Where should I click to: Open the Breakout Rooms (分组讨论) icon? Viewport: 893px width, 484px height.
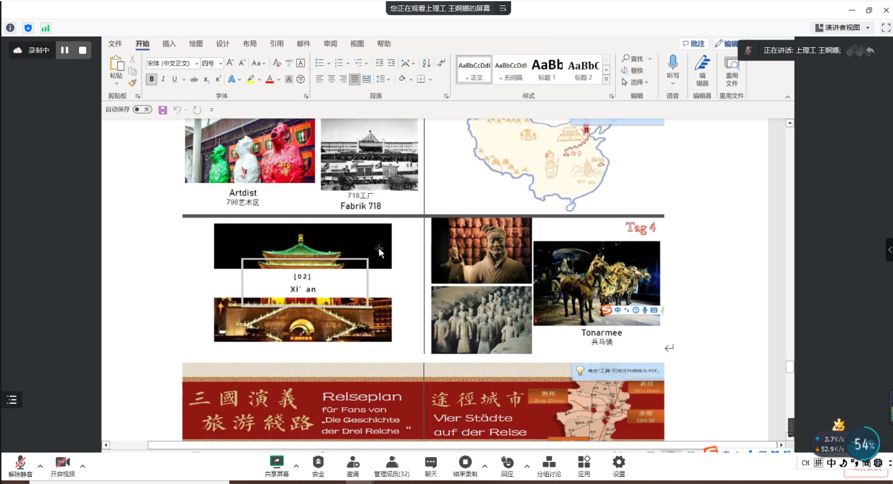point(548,465)
